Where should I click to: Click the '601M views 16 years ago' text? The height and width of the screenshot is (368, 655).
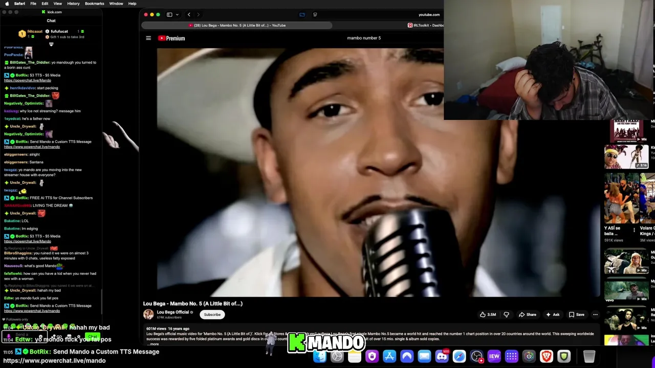click(x=168, y=329)
